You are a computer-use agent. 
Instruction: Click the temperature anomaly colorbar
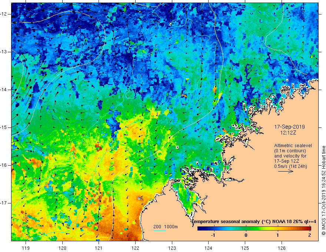[254, 228]
